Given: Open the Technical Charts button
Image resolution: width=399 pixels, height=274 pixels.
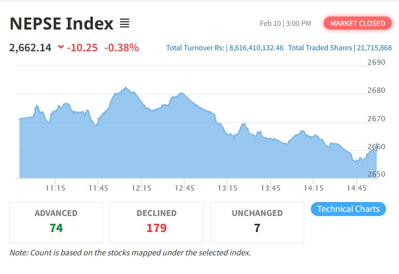Looking at the screenshot, I should (348, 209).
